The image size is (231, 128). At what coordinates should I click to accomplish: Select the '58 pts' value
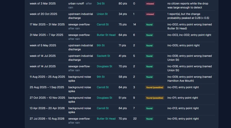(x=123, y=77)
